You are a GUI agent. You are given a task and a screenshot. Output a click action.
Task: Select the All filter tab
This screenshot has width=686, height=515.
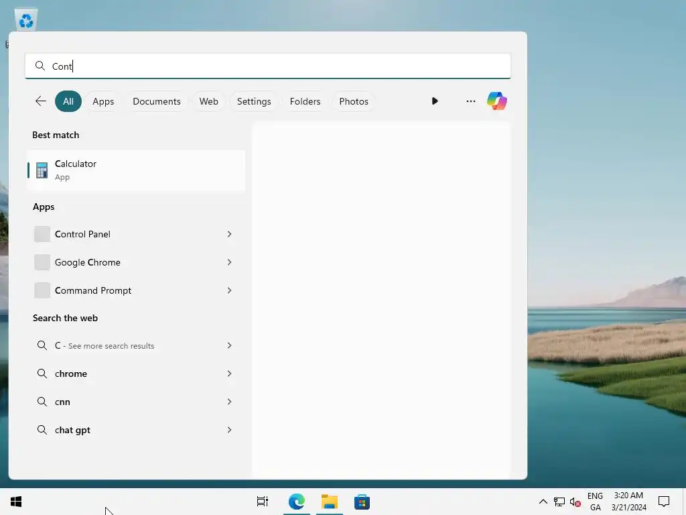[68, 101]
